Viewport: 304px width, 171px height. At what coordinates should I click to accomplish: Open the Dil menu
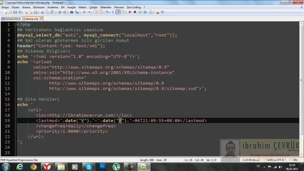click(x=63, y=7)
